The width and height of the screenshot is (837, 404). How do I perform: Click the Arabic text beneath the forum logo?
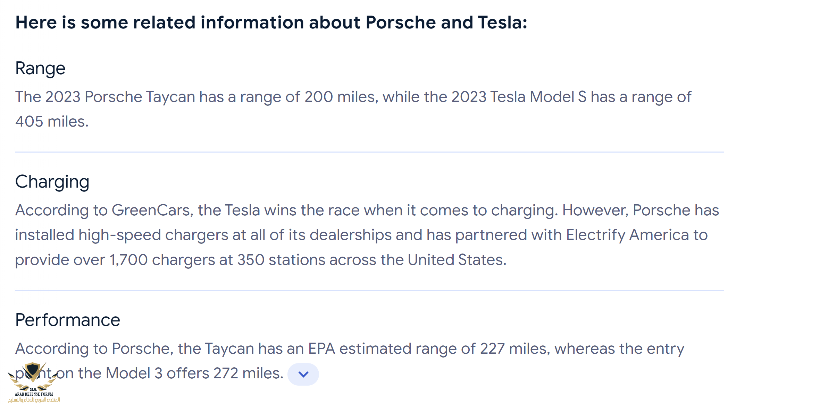(x=34, y=400)
